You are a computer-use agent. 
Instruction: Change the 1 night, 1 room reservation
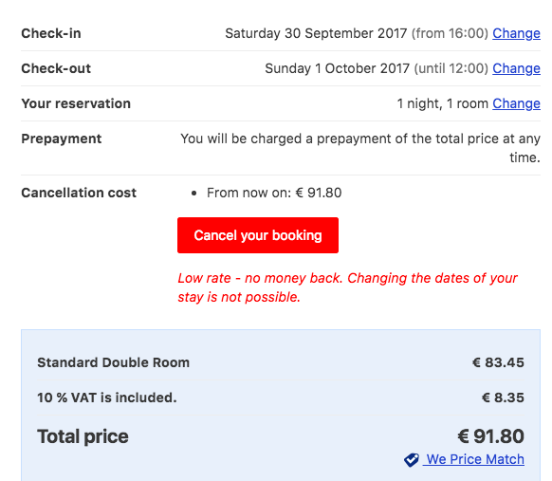[x=516, y=103]
